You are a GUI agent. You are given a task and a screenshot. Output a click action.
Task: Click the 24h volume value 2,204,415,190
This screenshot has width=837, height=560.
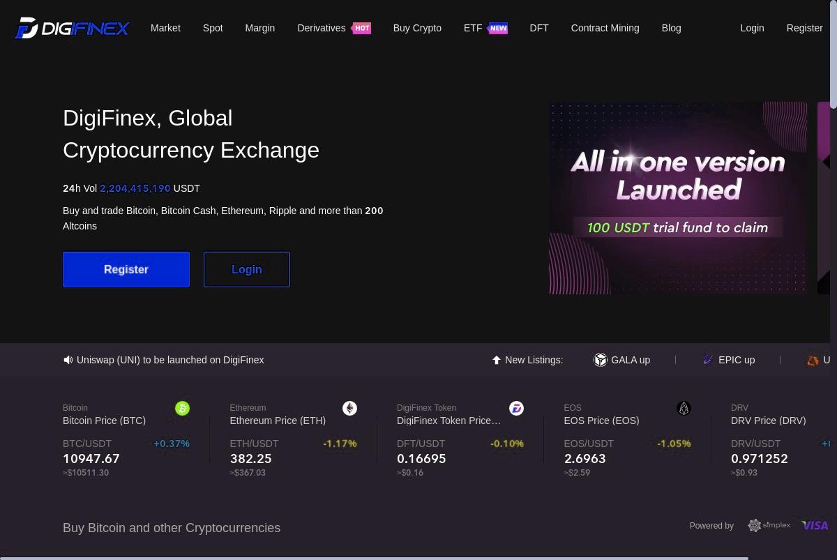point(135,188)
